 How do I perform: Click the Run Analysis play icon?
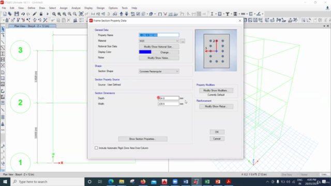pos(48,14)
